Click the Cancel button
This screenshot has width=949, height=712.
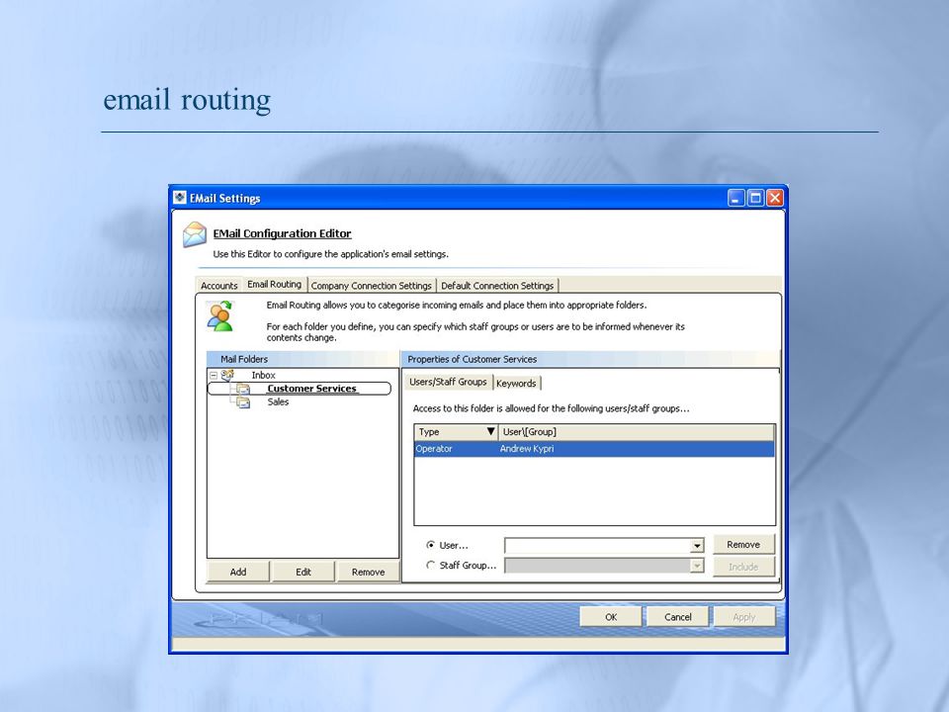tap(677, 617)
